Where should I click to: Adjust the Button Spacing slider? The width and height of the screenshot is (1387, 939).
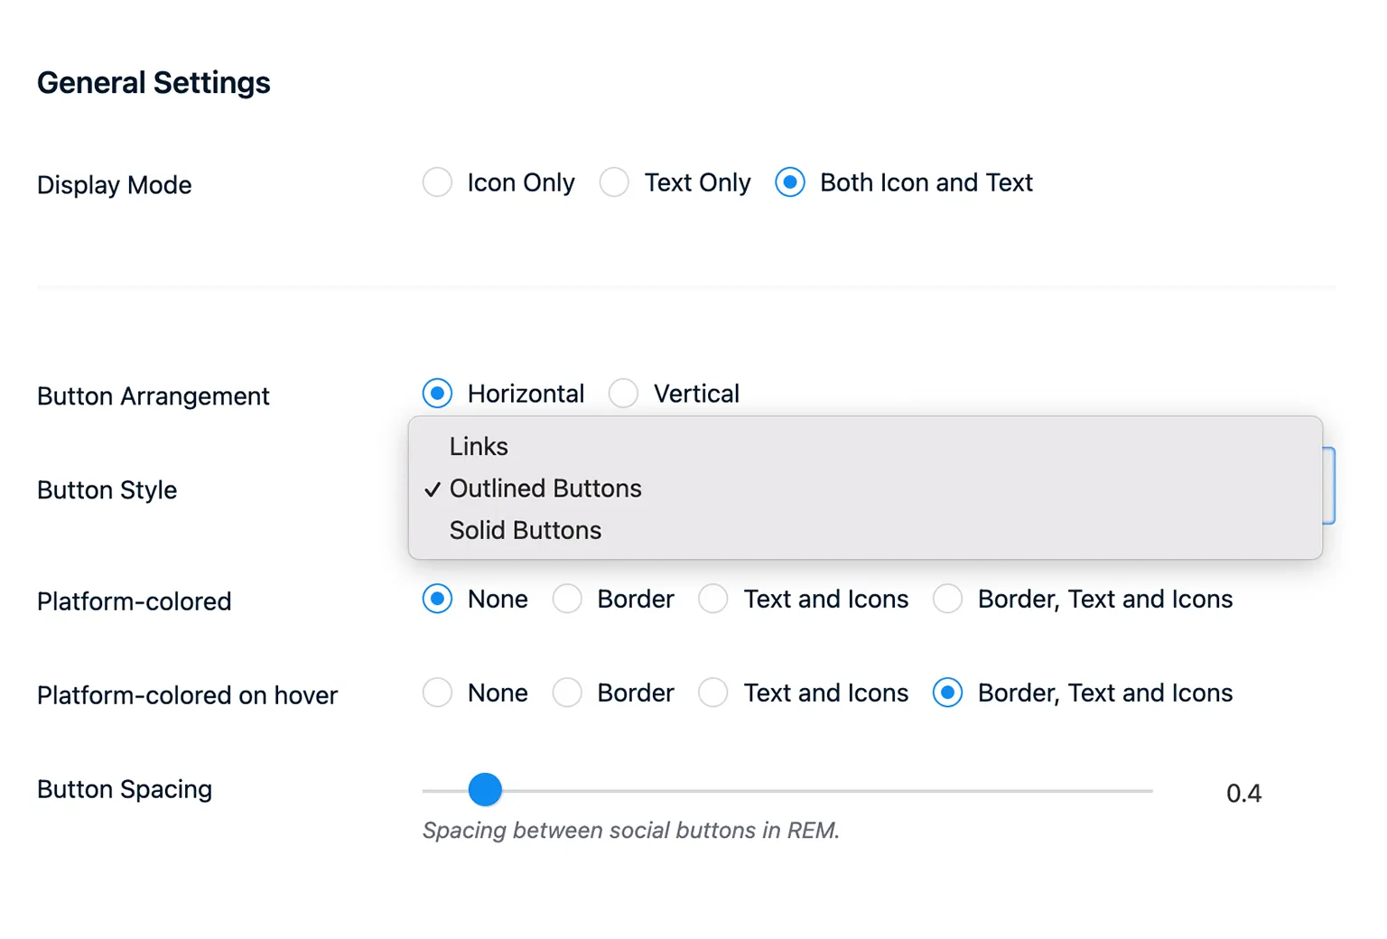coord(485,788)
